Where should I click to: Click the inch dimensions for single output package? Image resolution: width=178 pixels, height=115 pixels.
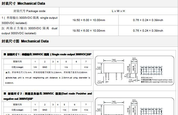click(x=148, y=20)
